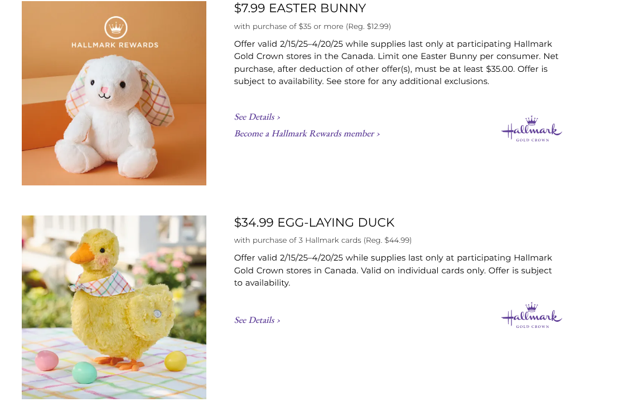Open the white Easter Bunny plush image
Screen dimensions: 633x407
click(114, 93)
